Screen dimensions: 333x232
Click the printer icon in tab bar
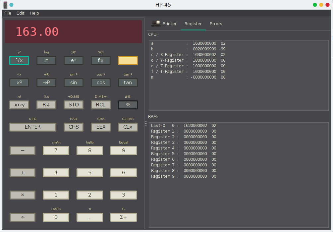(156, 24)
